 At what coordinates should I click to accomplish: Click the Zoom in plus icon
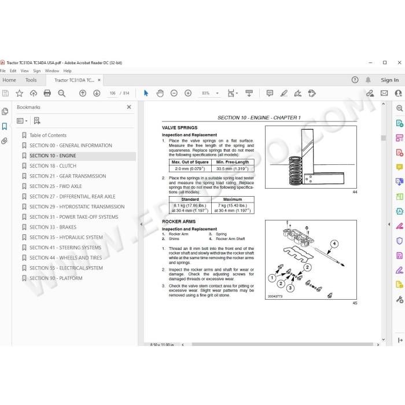188,93
